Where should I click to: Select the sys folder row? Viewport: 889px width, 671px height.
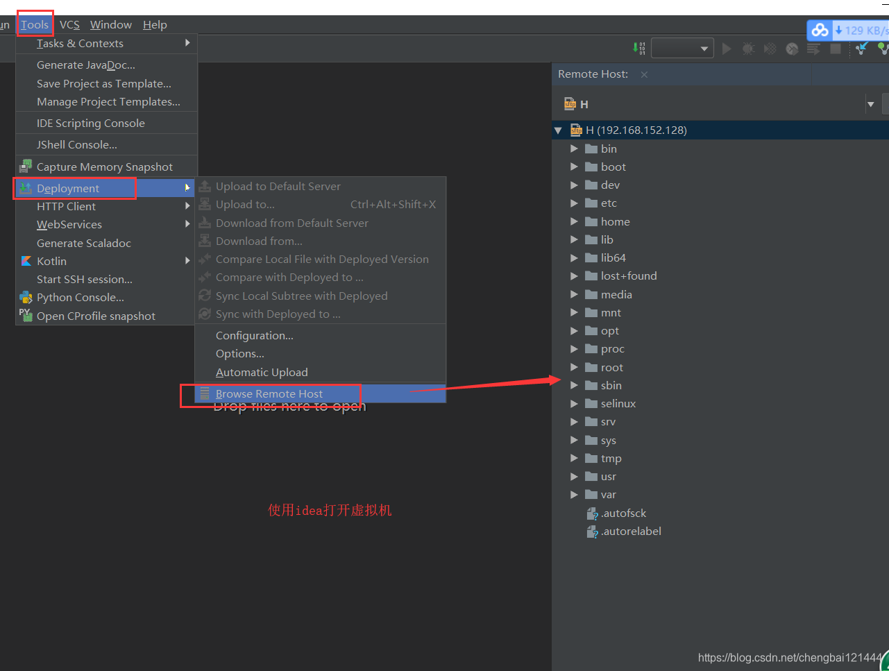(720, 440)
